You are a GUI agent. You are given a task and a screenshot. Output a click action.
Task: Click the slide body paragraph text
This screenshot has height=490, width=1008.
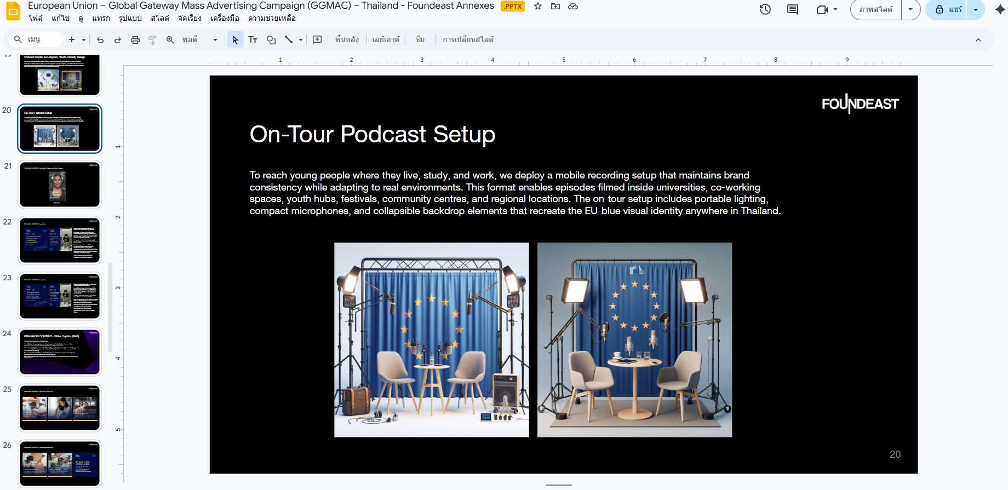click(515, 193)
